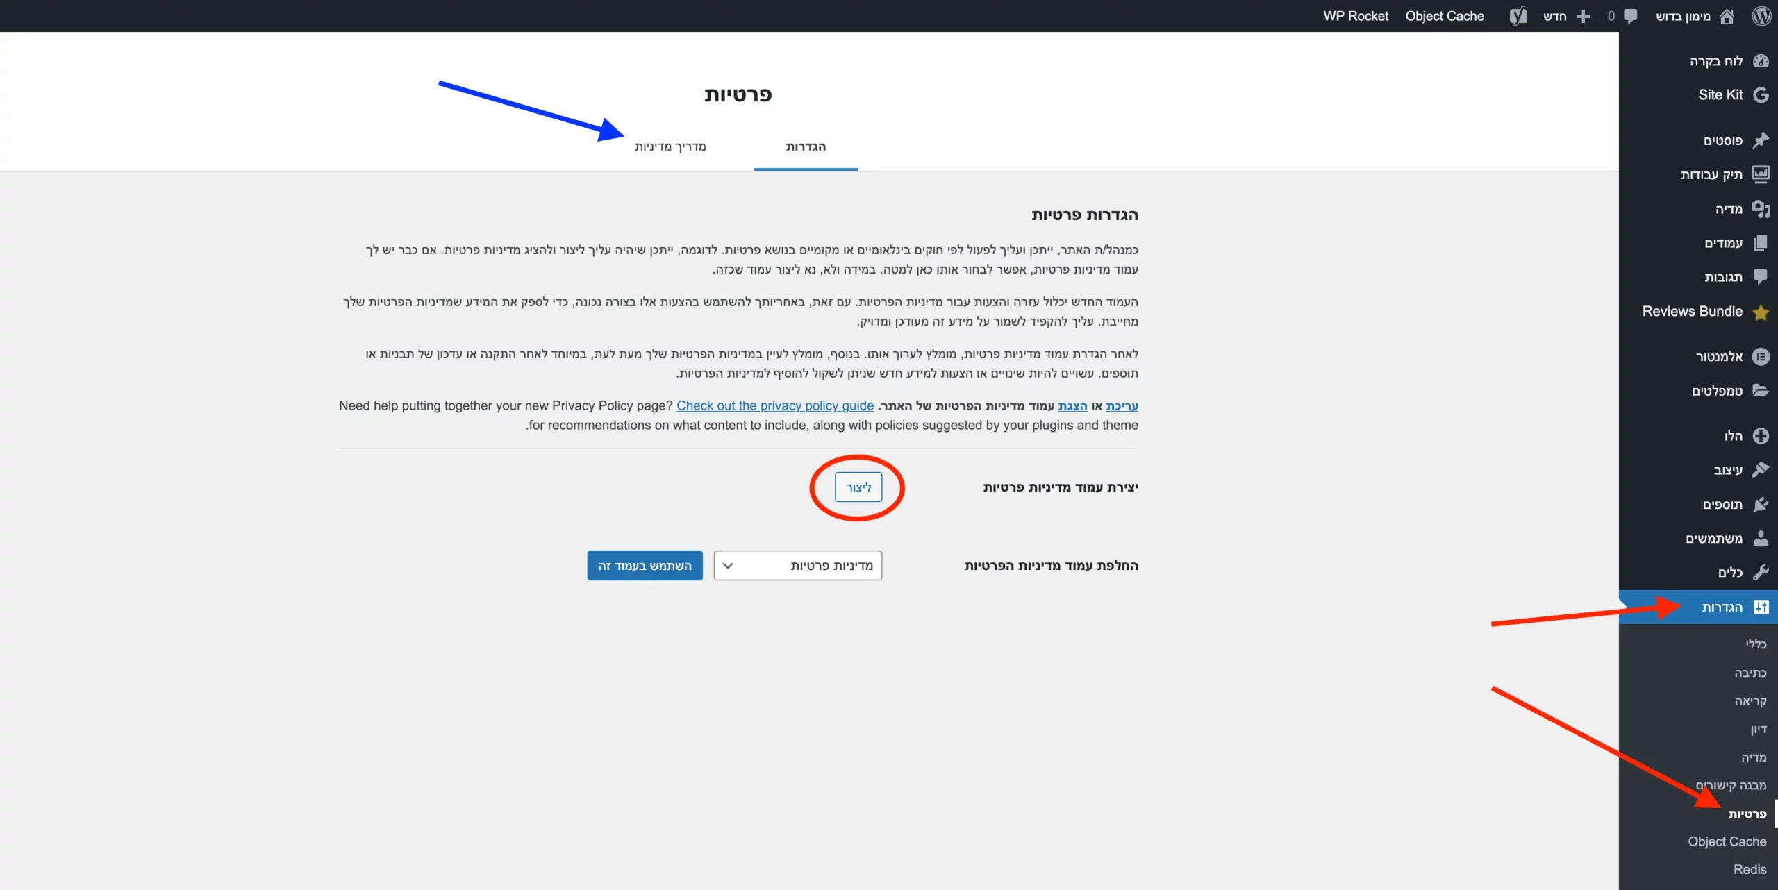Screen dimensions: 1778x890
Task: Open קריאה settings submenu item
Action: coord(1750,701)
